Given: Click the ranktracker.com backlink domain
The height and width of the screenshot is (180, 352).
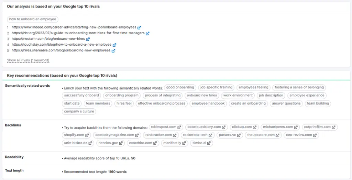Looking at the screenshot, I should (x=158, y=135).
